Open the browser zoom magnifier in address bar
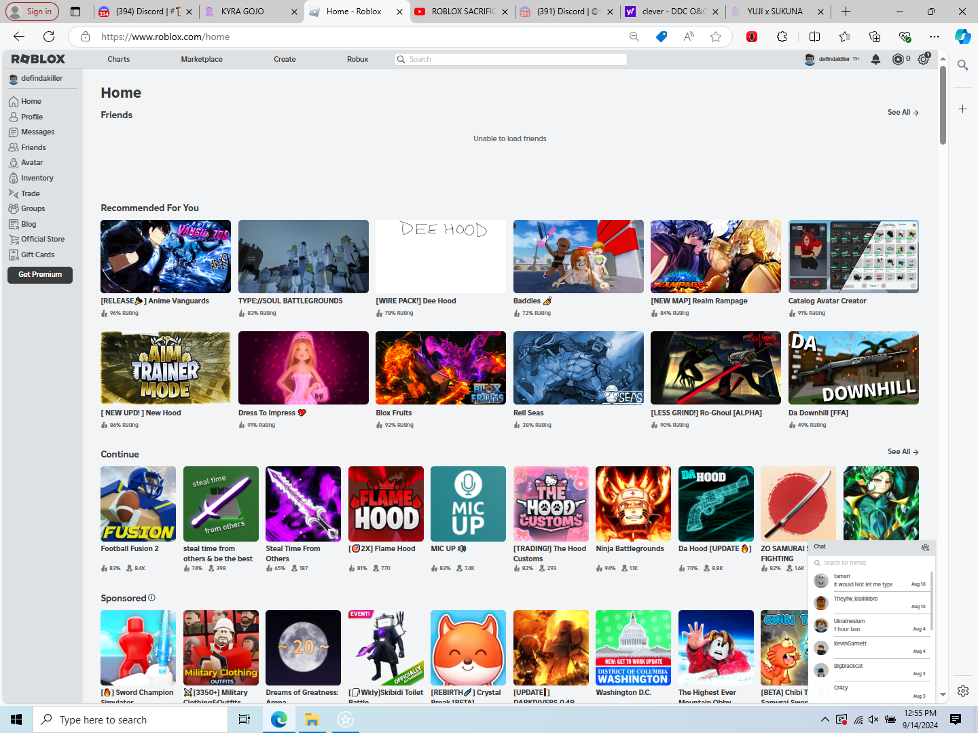 coord(634,37)
